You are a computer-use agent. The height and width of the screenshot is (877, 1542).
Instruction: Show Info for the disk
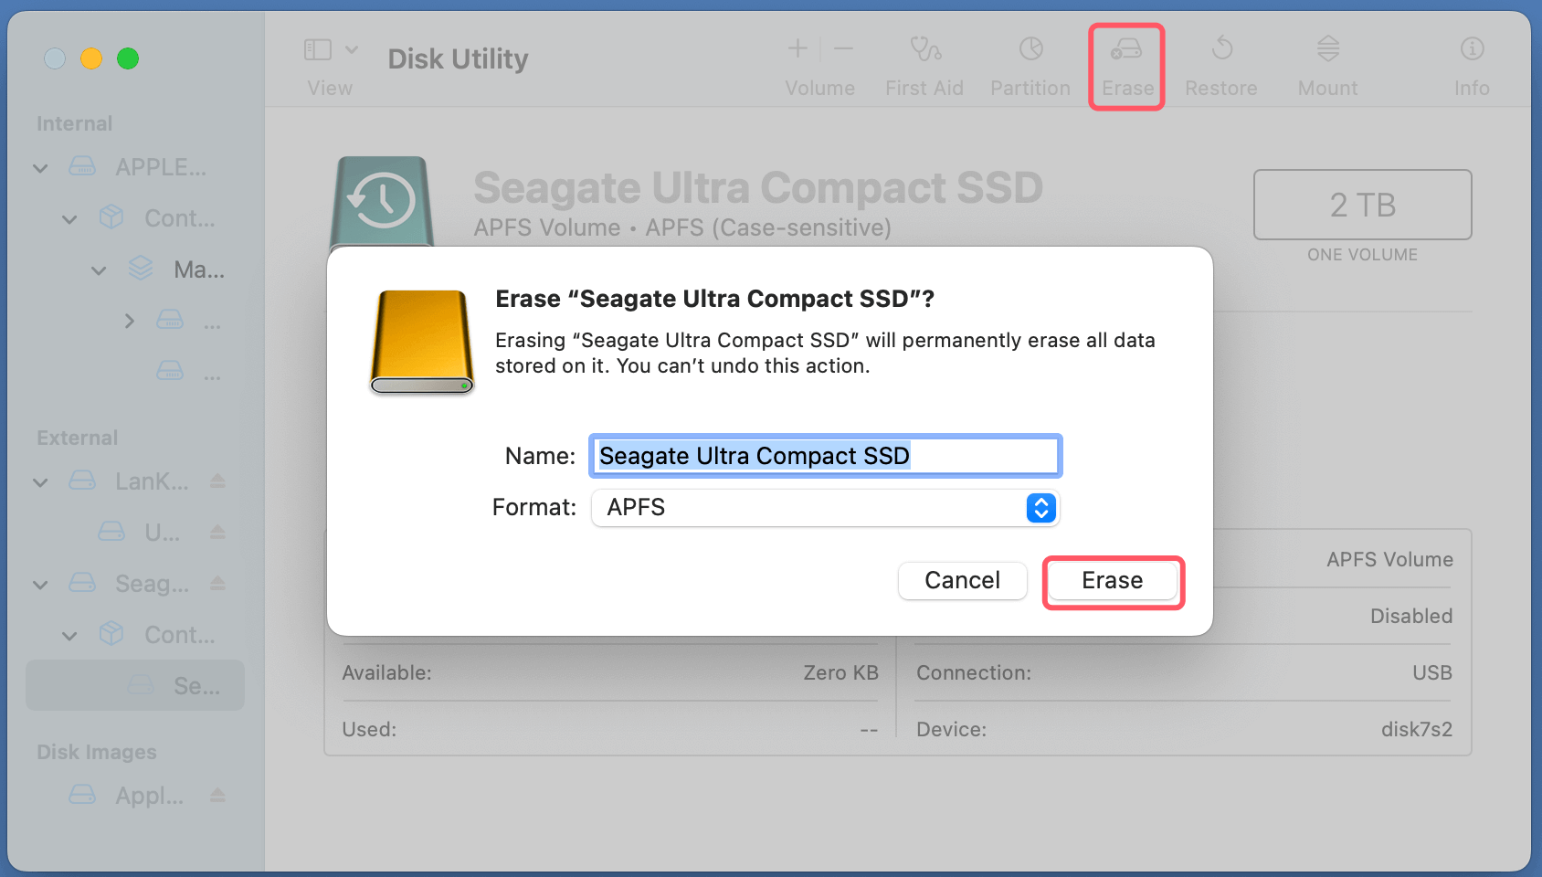click(x=1471, y=59)
